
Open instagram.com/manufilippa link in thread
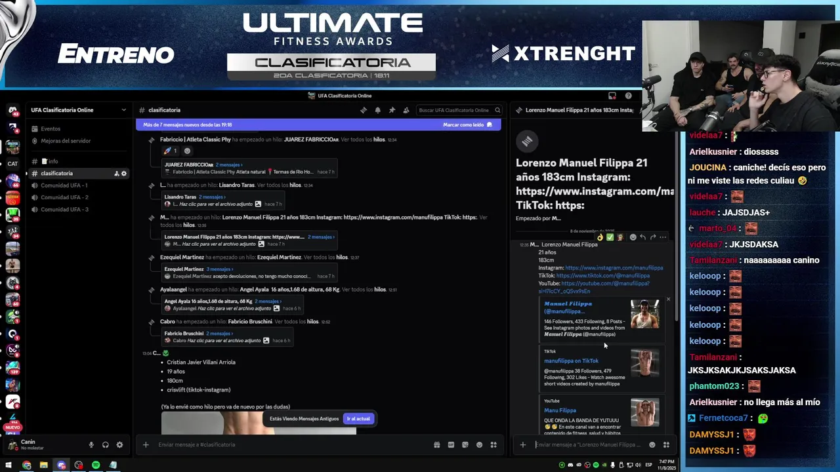click(x=614, y=267)
